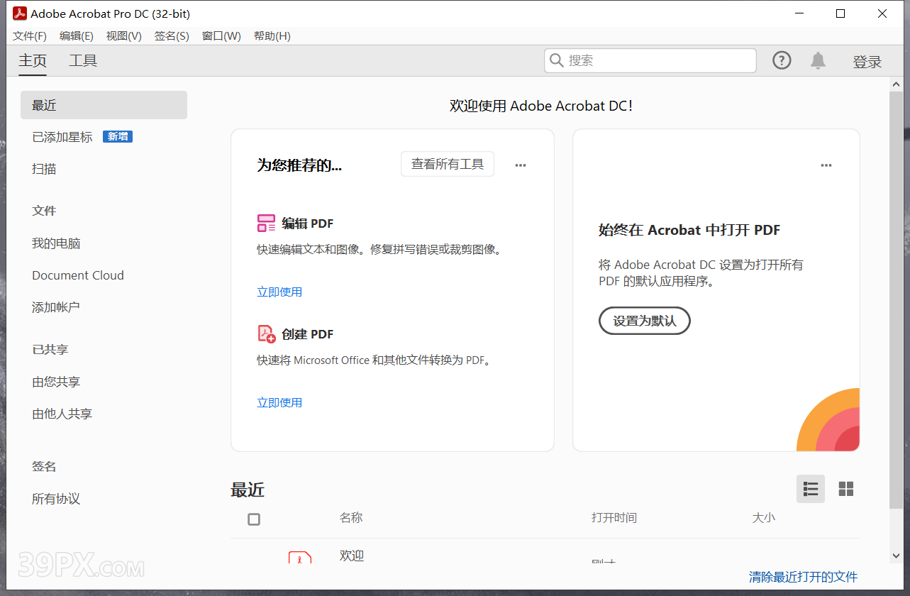Open 我的电脑 in the sidebar
910x596 pixels.
tap(56, 243)
